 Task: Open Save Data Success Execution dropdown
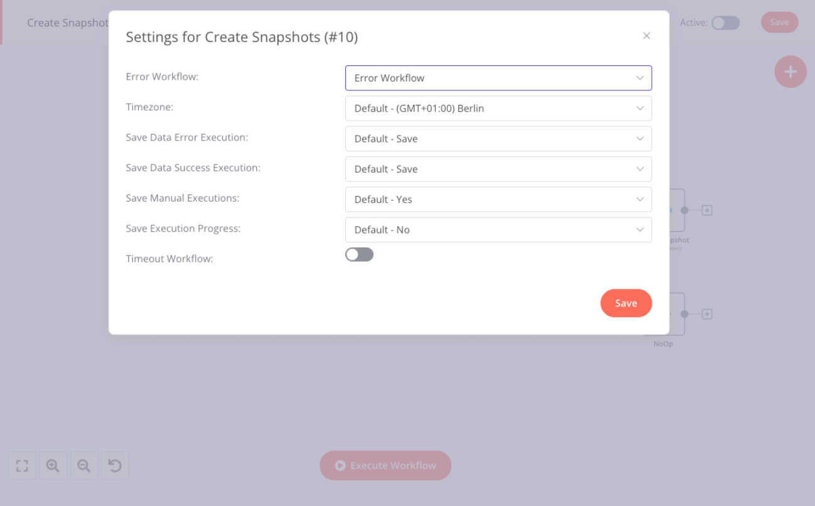pos(499,169)
